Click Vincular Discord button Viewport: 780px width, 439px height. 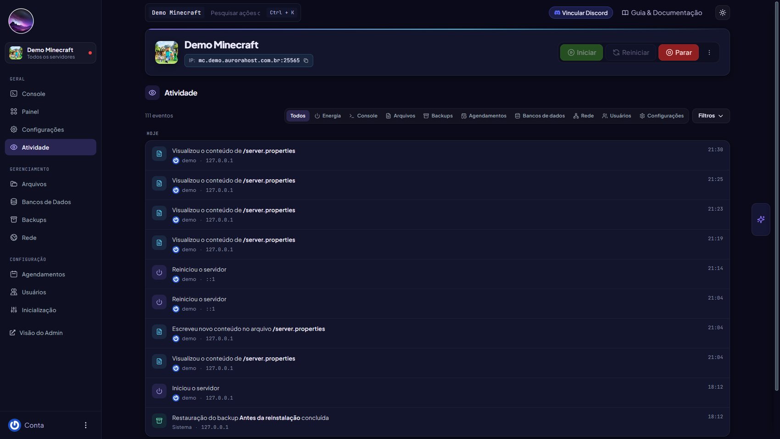(581, 13)
